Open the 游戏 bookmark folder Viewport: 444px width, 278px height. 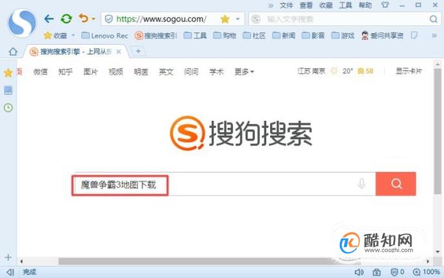[343, 36]
